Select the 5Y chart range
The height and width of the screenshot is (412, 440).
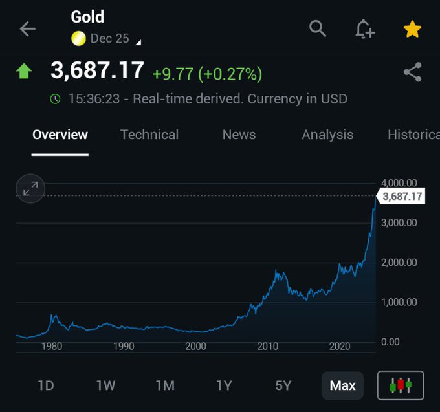click(x=283, y=385)
